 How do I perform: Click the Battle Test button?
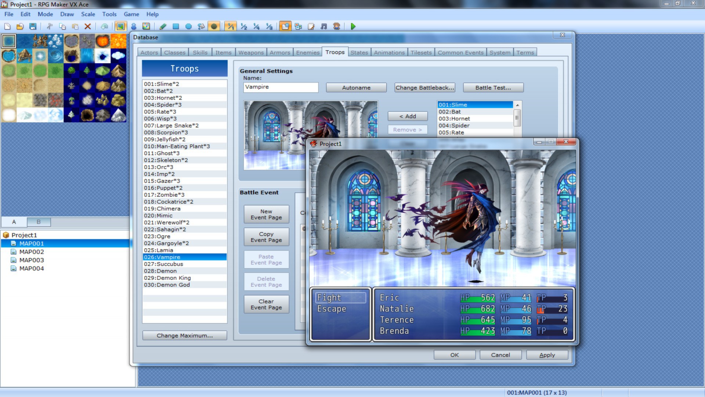[x=493, y=87]
